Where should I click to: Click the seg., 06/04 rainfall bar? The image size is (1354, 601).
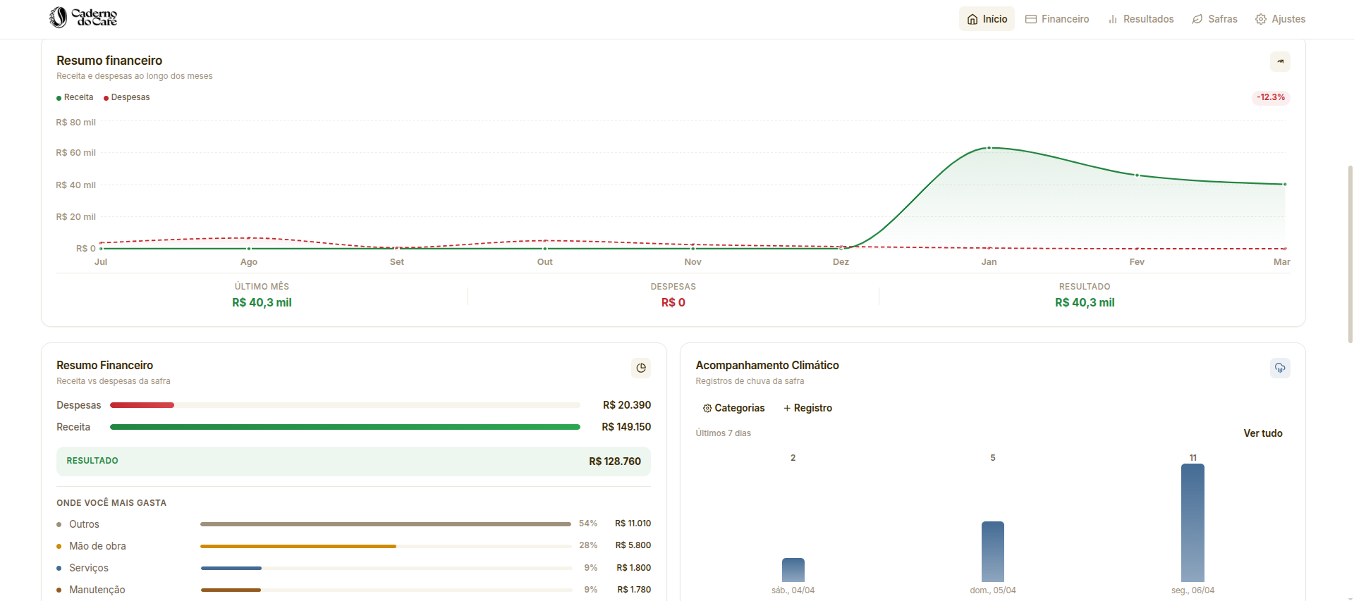click(1193, 522)
